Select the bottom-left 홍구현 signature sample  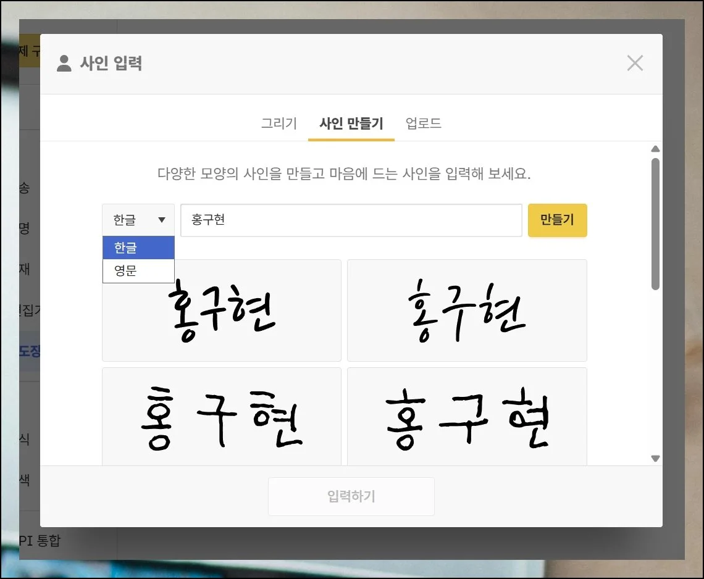[221, 417]
